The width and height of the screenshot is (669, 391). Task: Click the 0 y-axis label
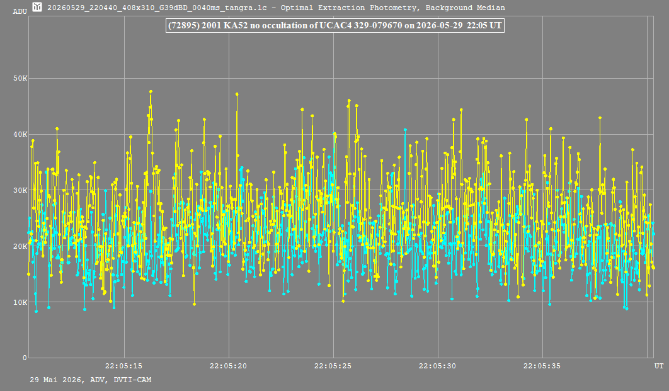[x=25, y=358]
